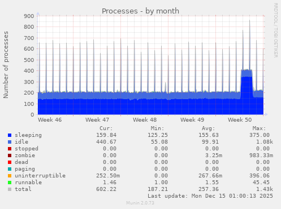
Task: Click total minimum value 187.21
Action: click(x=158, y=189)
